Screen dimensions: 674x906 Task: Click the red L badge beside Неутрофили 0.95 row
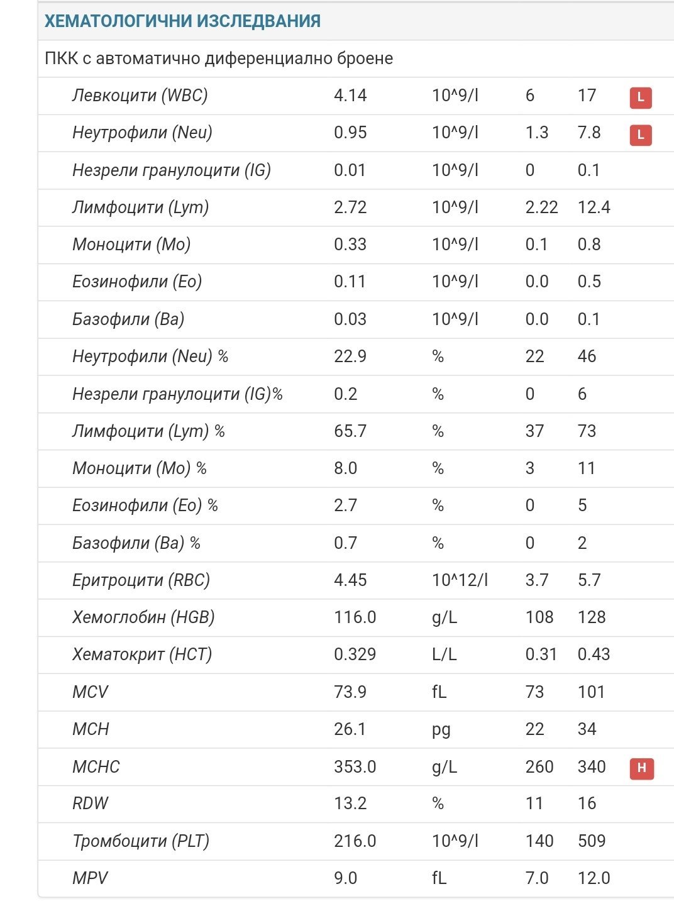click(640, 135)
